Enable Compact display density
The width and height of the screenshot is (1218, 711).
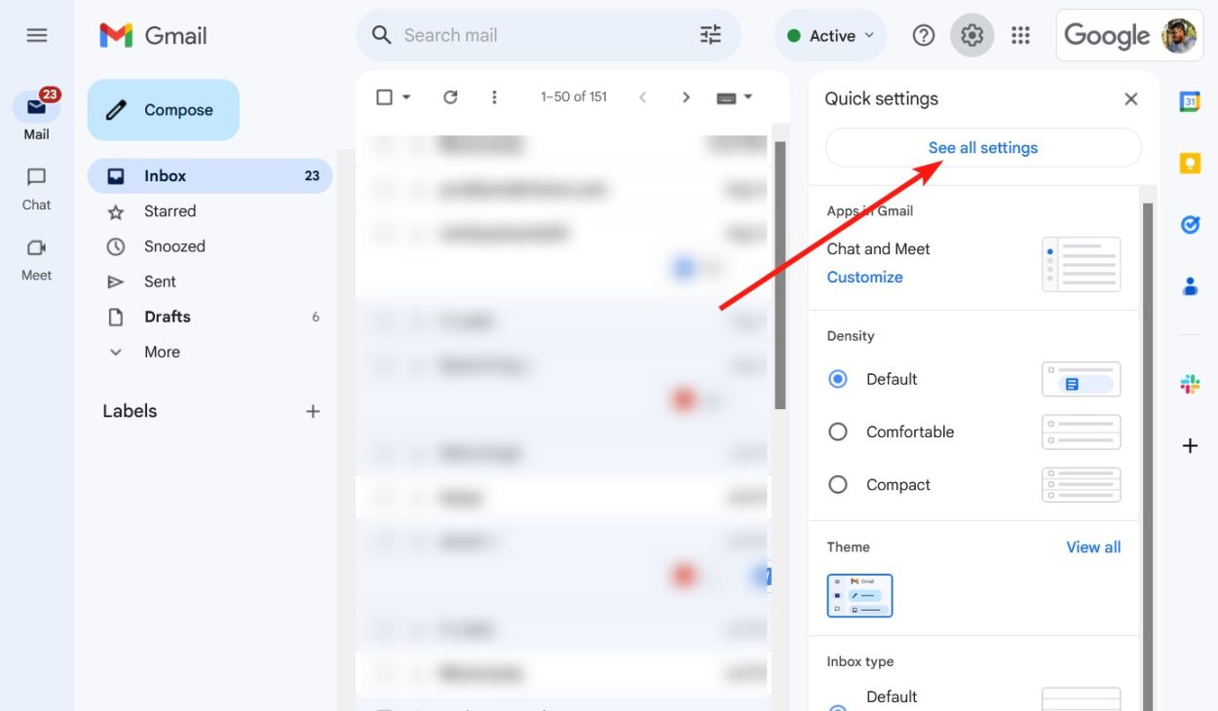tap(837, 484)
